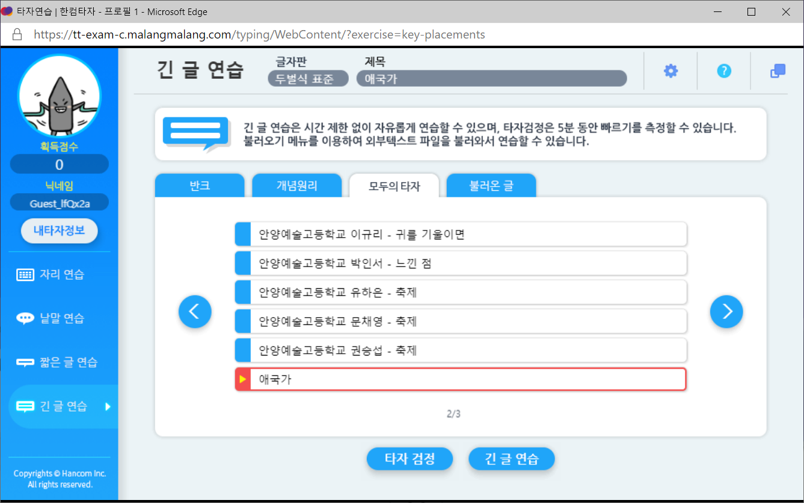This screenshot has height=503, width=804.
Task: Open the 불러온 글 tab
Action: [491, 186]
